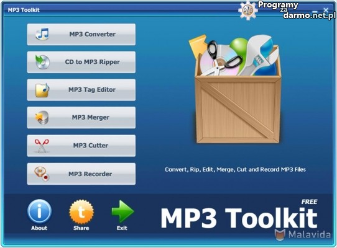Click the music note MP3 Converter icon
The width and height of the screenshot is (337, 248).
[42, 34]
